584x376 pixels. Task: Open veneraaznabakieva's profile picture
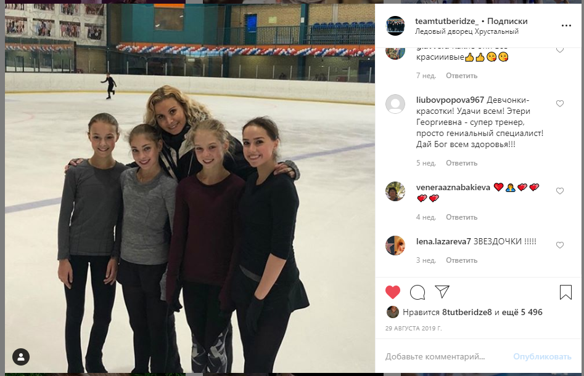point(395,191)
